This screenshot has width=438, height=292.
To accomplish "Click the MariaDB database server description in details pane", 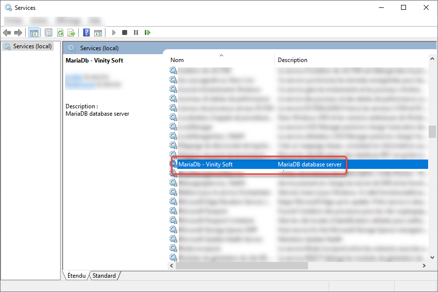I will coord(98,114).
